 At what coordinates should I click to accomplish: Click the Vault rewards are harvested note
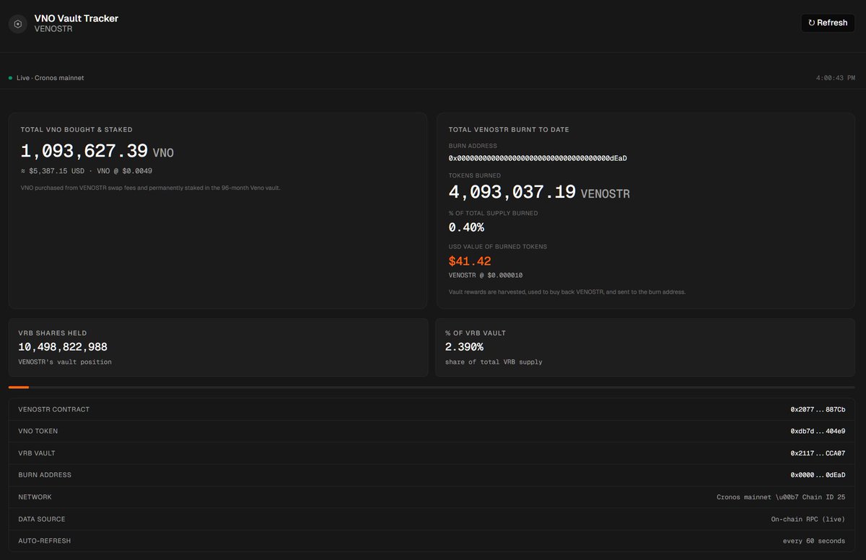coord(567,292)
